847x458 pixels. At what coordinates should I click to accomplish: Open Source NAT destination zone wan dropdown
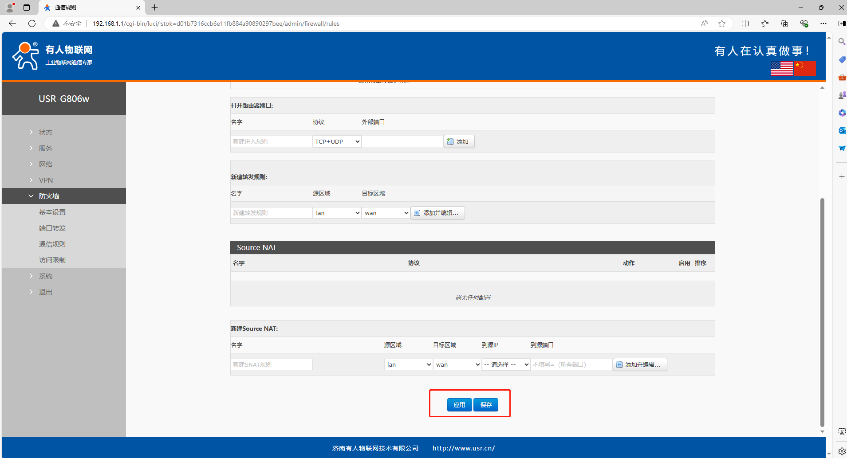click(457, 364)
